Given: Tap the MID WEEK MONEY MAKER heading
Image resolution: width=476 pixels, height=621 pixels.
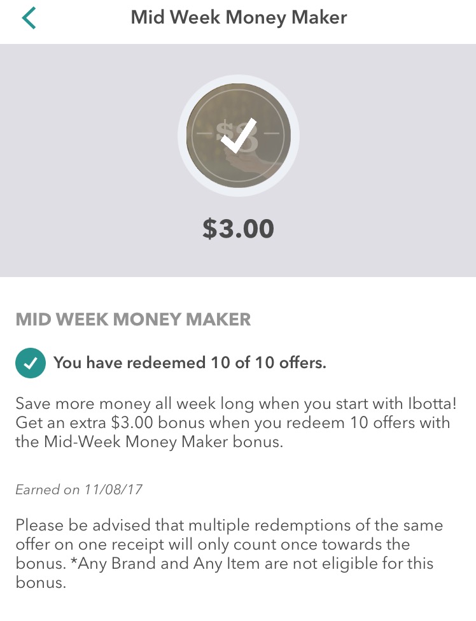Looking at the screenshot, I should (133, 320).
